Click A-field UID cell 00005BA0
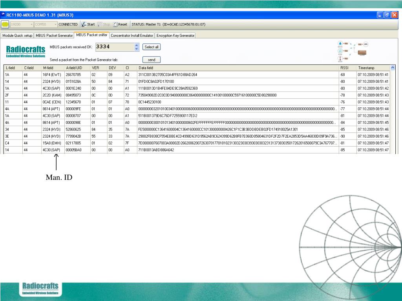 pos(77,150)
